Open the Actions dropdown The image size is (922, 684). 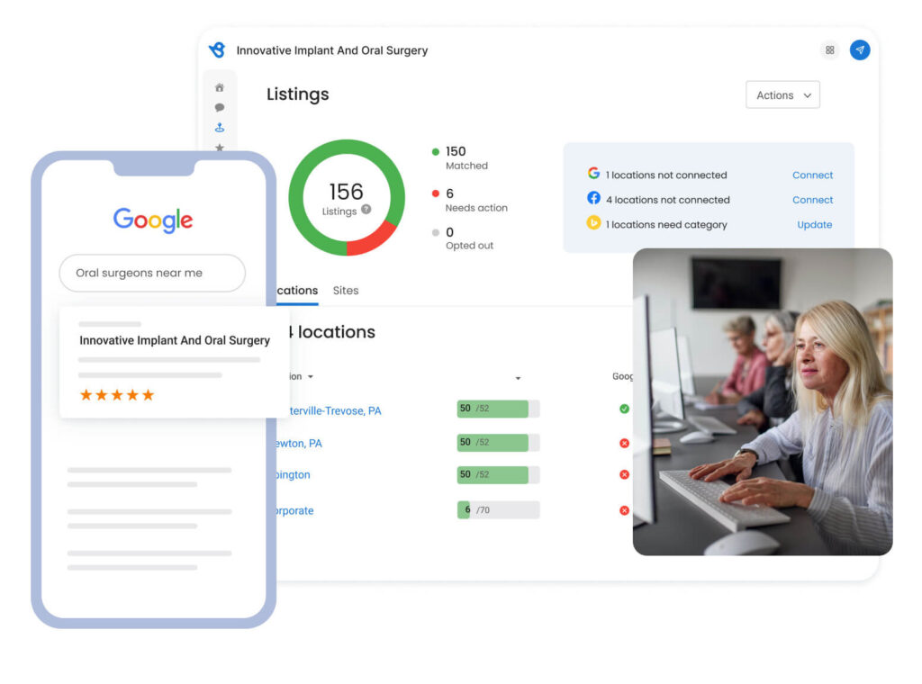point(782,95)
